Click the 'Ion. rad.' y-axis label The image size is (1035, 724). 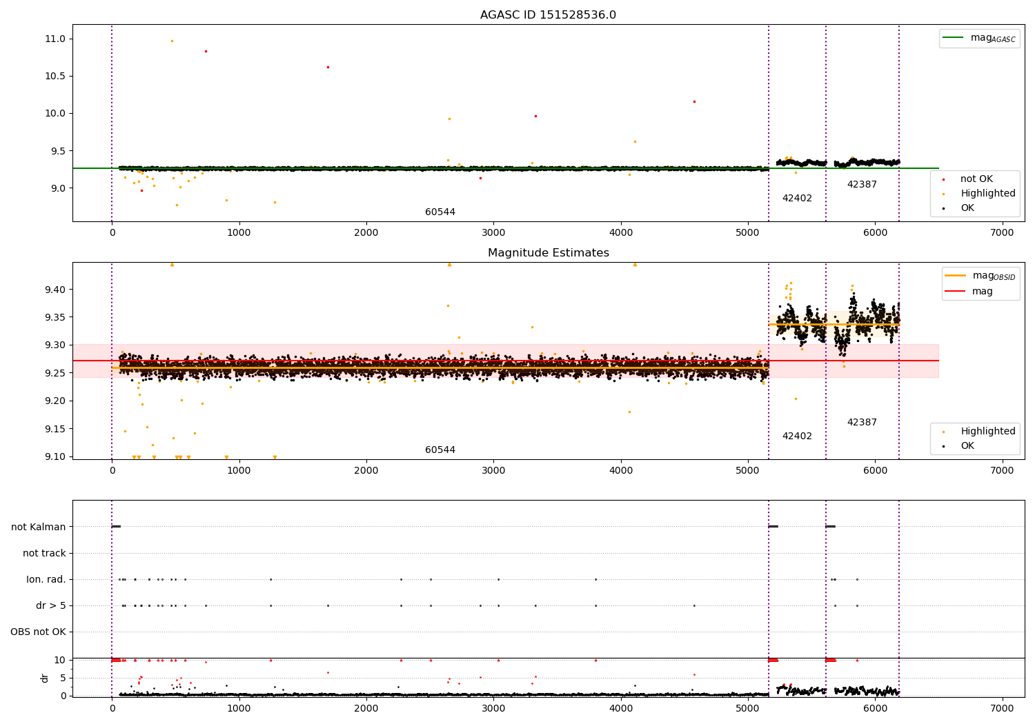click(x=46, y=580)
